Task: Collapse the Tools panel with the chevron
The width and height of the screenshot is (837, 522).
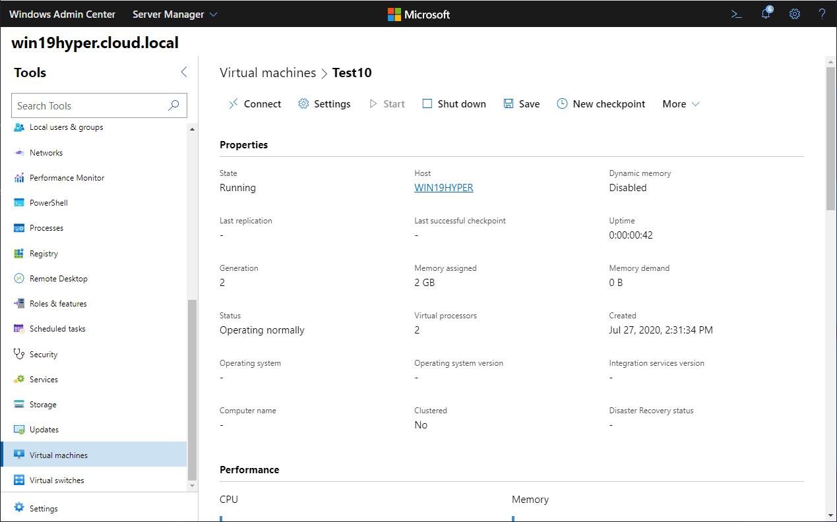Action: 184,72
